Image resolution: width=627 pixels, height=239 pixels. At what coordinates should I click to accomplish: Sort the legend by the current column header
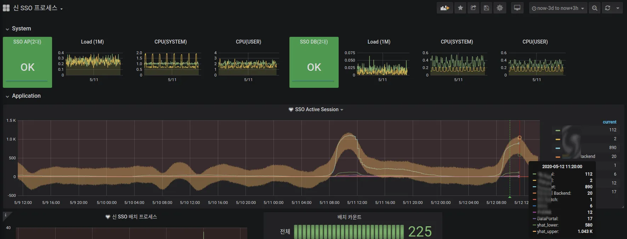tap(609, 122)
